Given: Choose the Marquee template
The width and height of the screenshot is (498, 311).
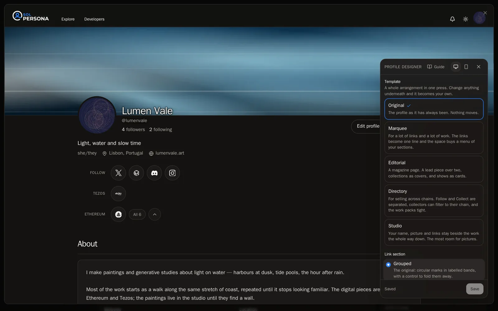Looking at the screenshot, I should 434,137.
